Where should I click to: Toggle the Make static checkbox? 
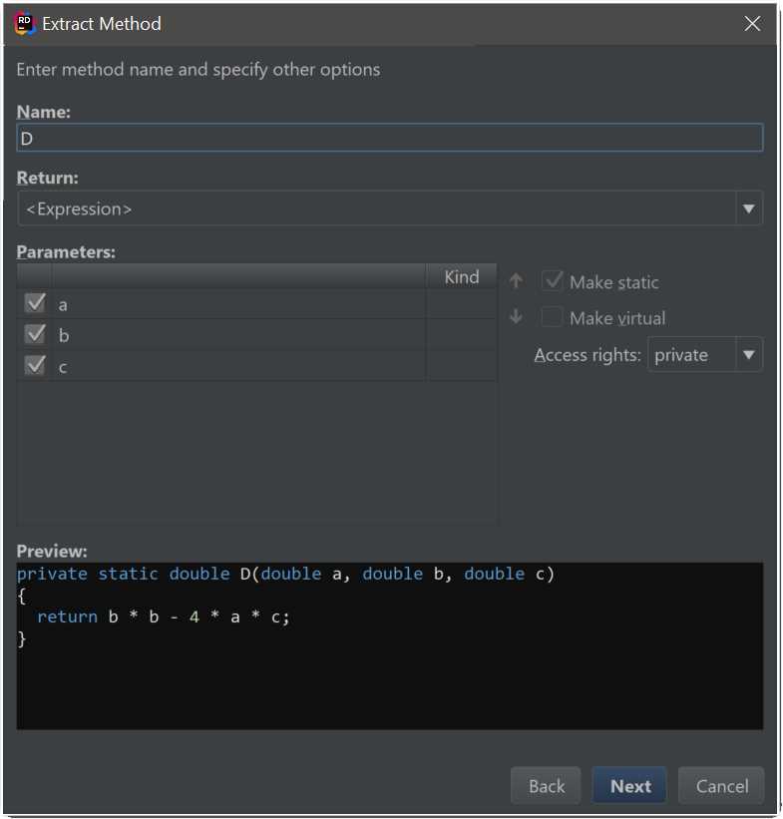pos(552,281)
